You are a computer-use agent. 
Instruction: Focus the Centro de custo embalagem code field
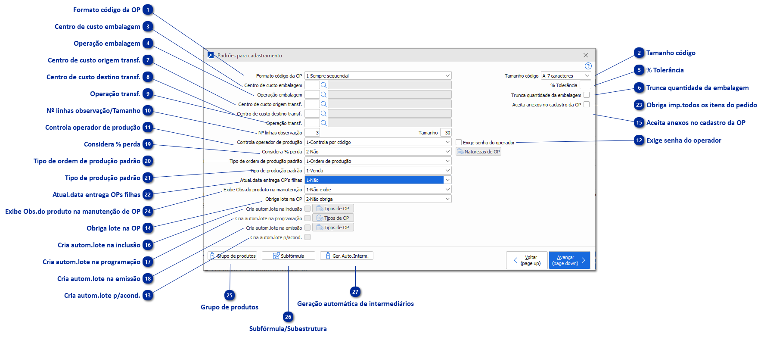pyautogui.click(x=312, y=85)
